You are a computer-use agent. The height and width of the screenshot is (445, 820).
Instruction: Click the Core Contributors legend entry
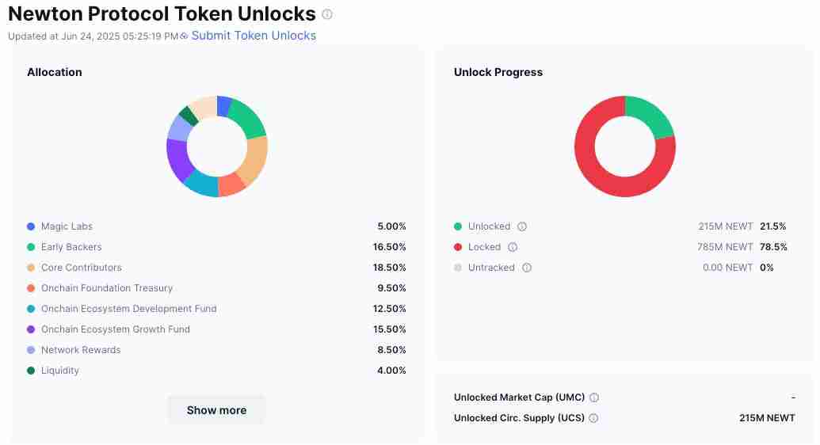click(x=81, y=268)
